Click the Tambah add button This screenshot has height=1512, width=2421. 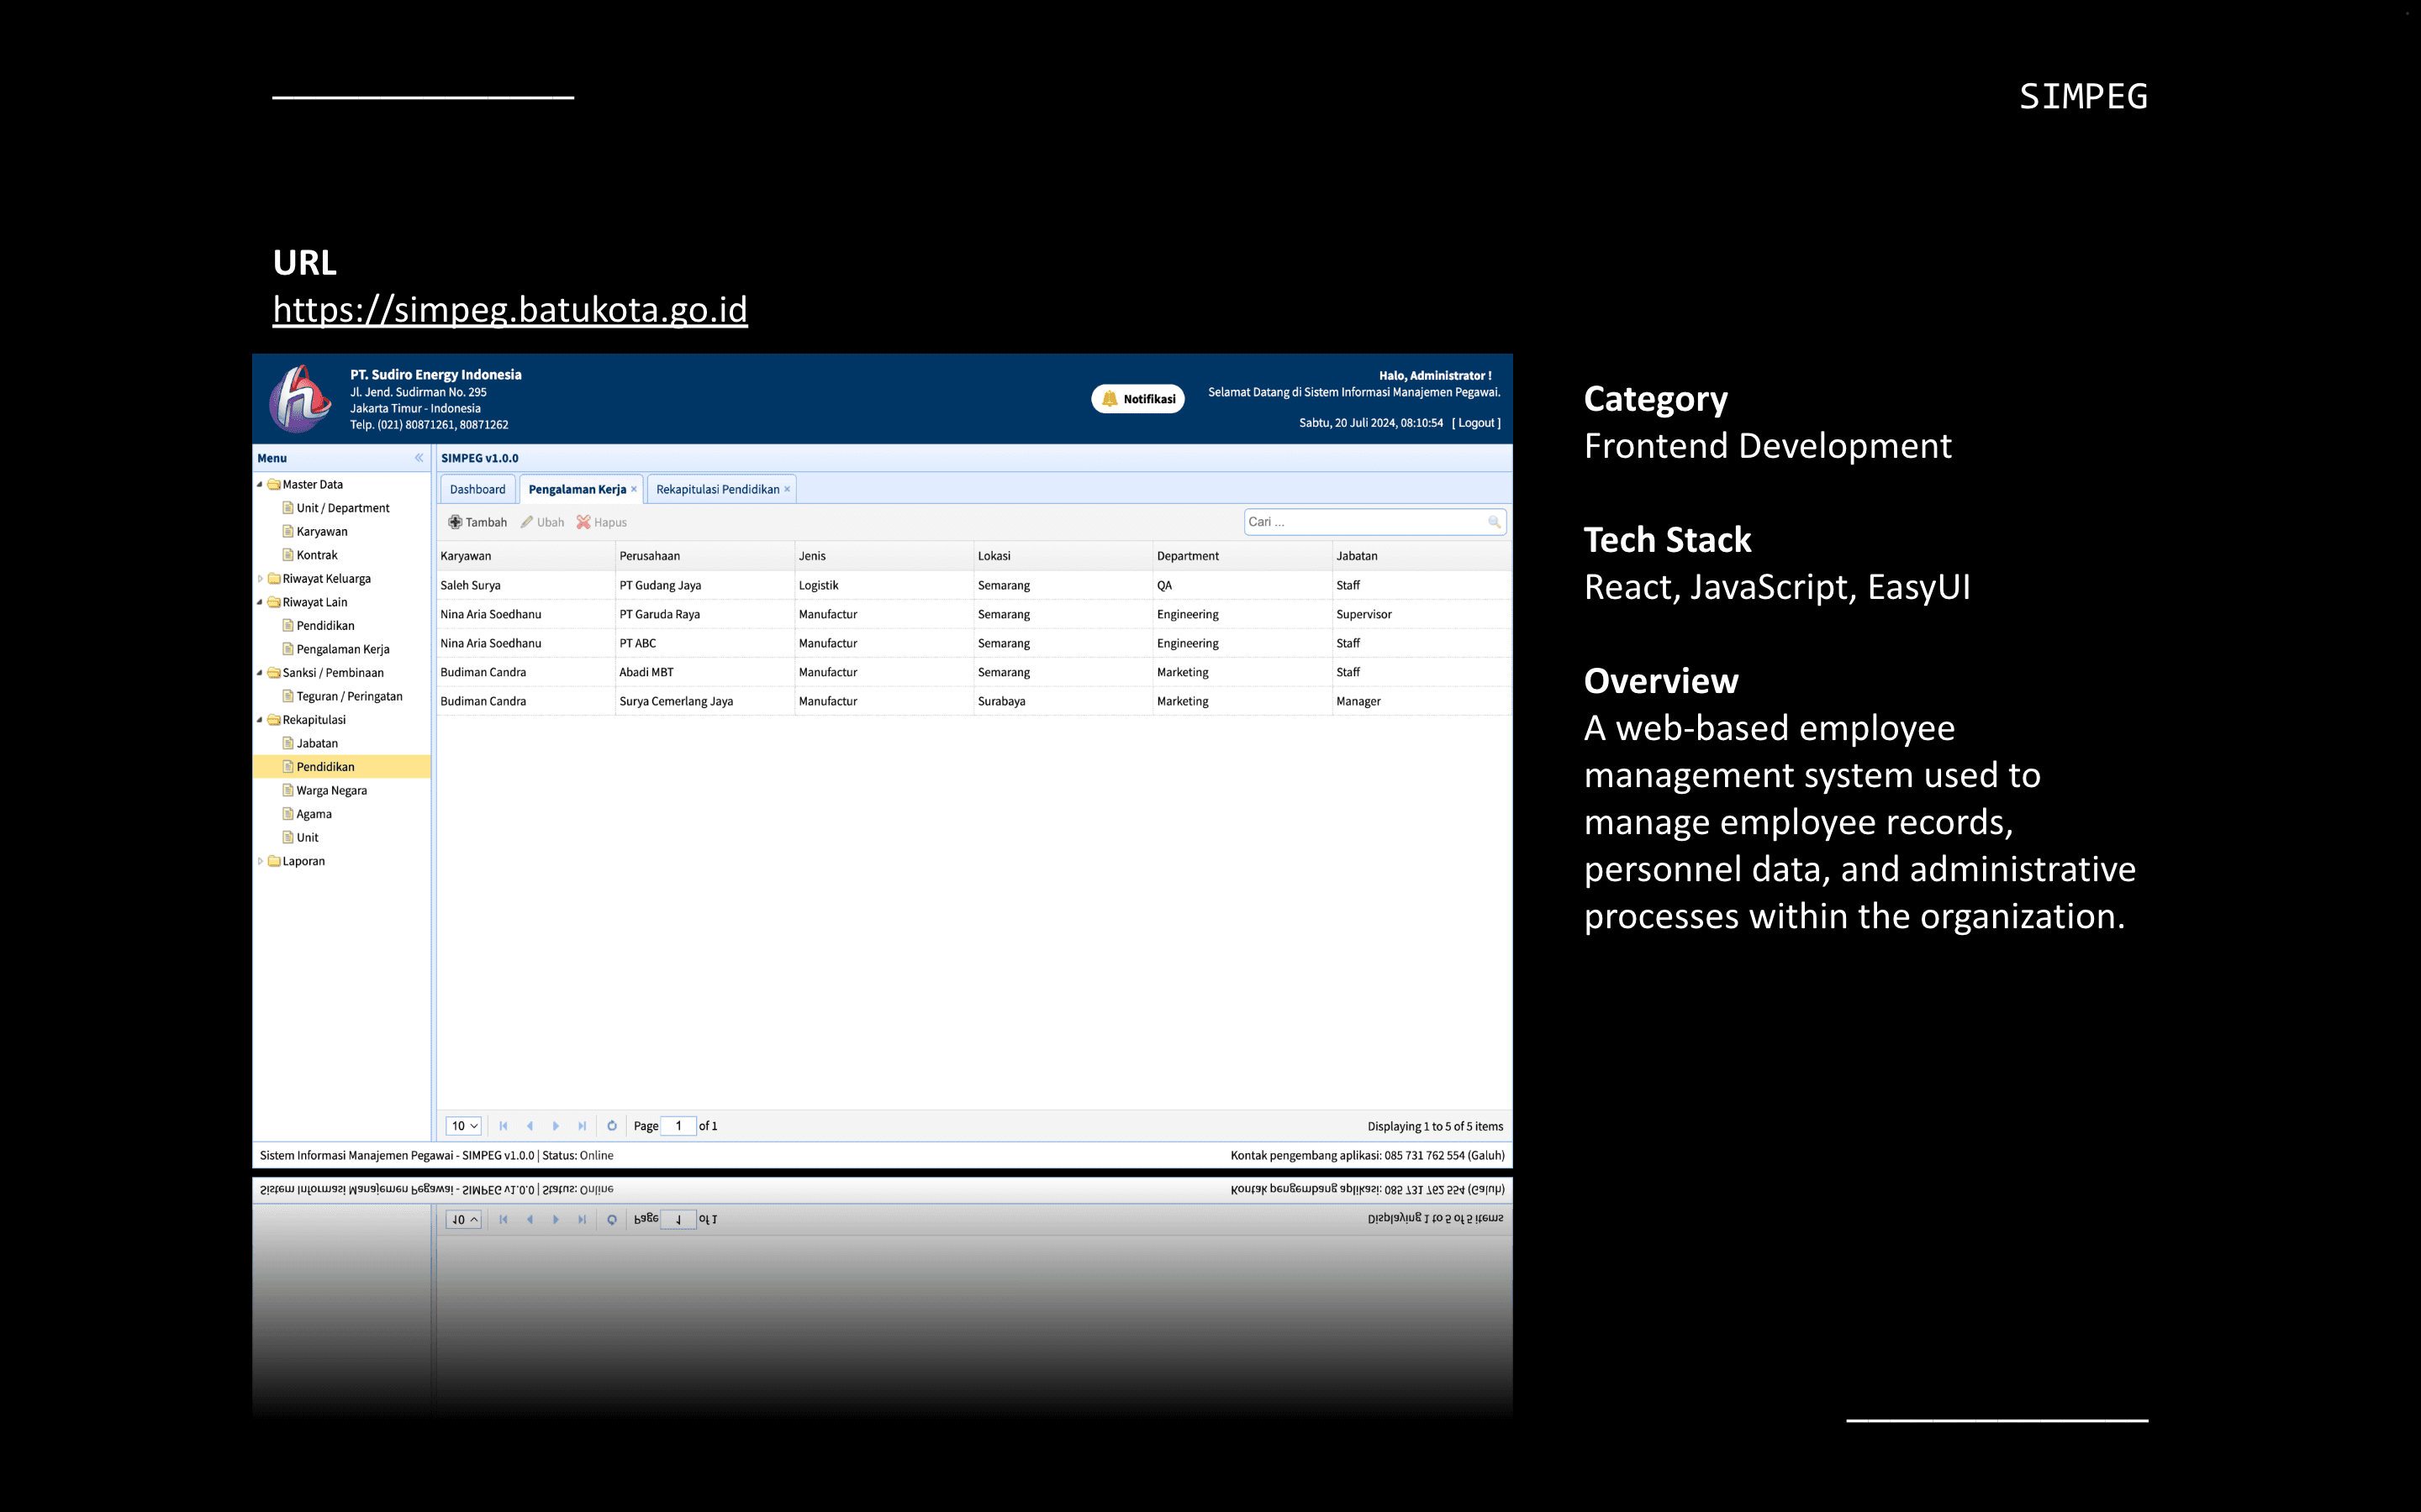click(x=477, y=522)
